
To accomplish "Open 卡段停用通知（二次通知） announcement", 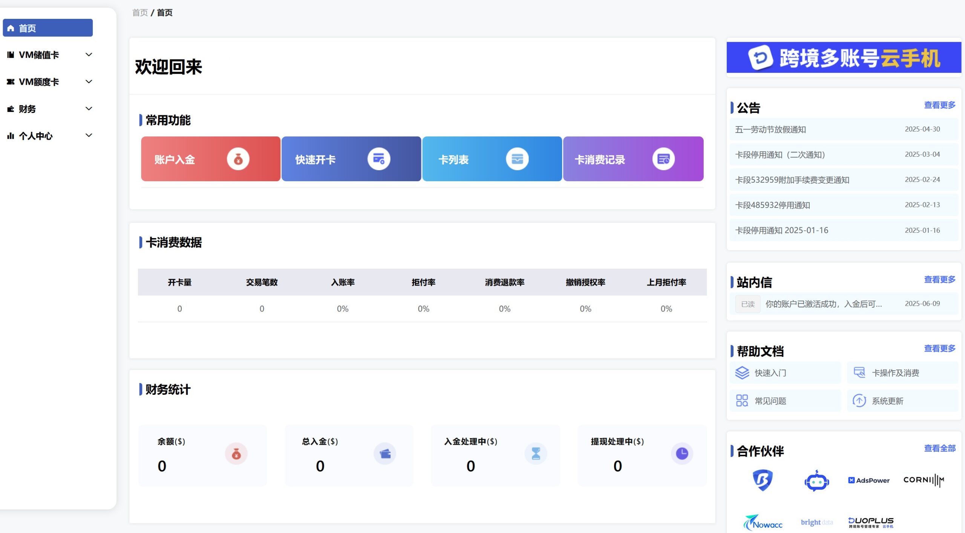I will point(844,154).
